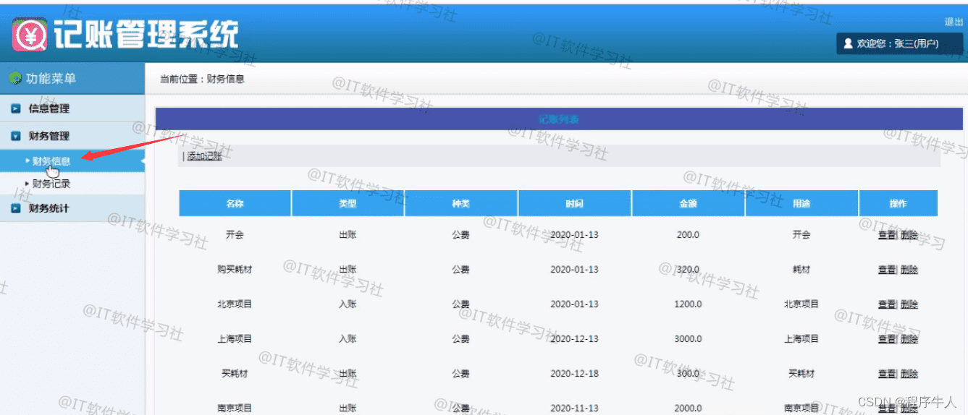Click the amount 3000.0 cell
Screen dimensions: 968x415
click(x=688, y=339)
